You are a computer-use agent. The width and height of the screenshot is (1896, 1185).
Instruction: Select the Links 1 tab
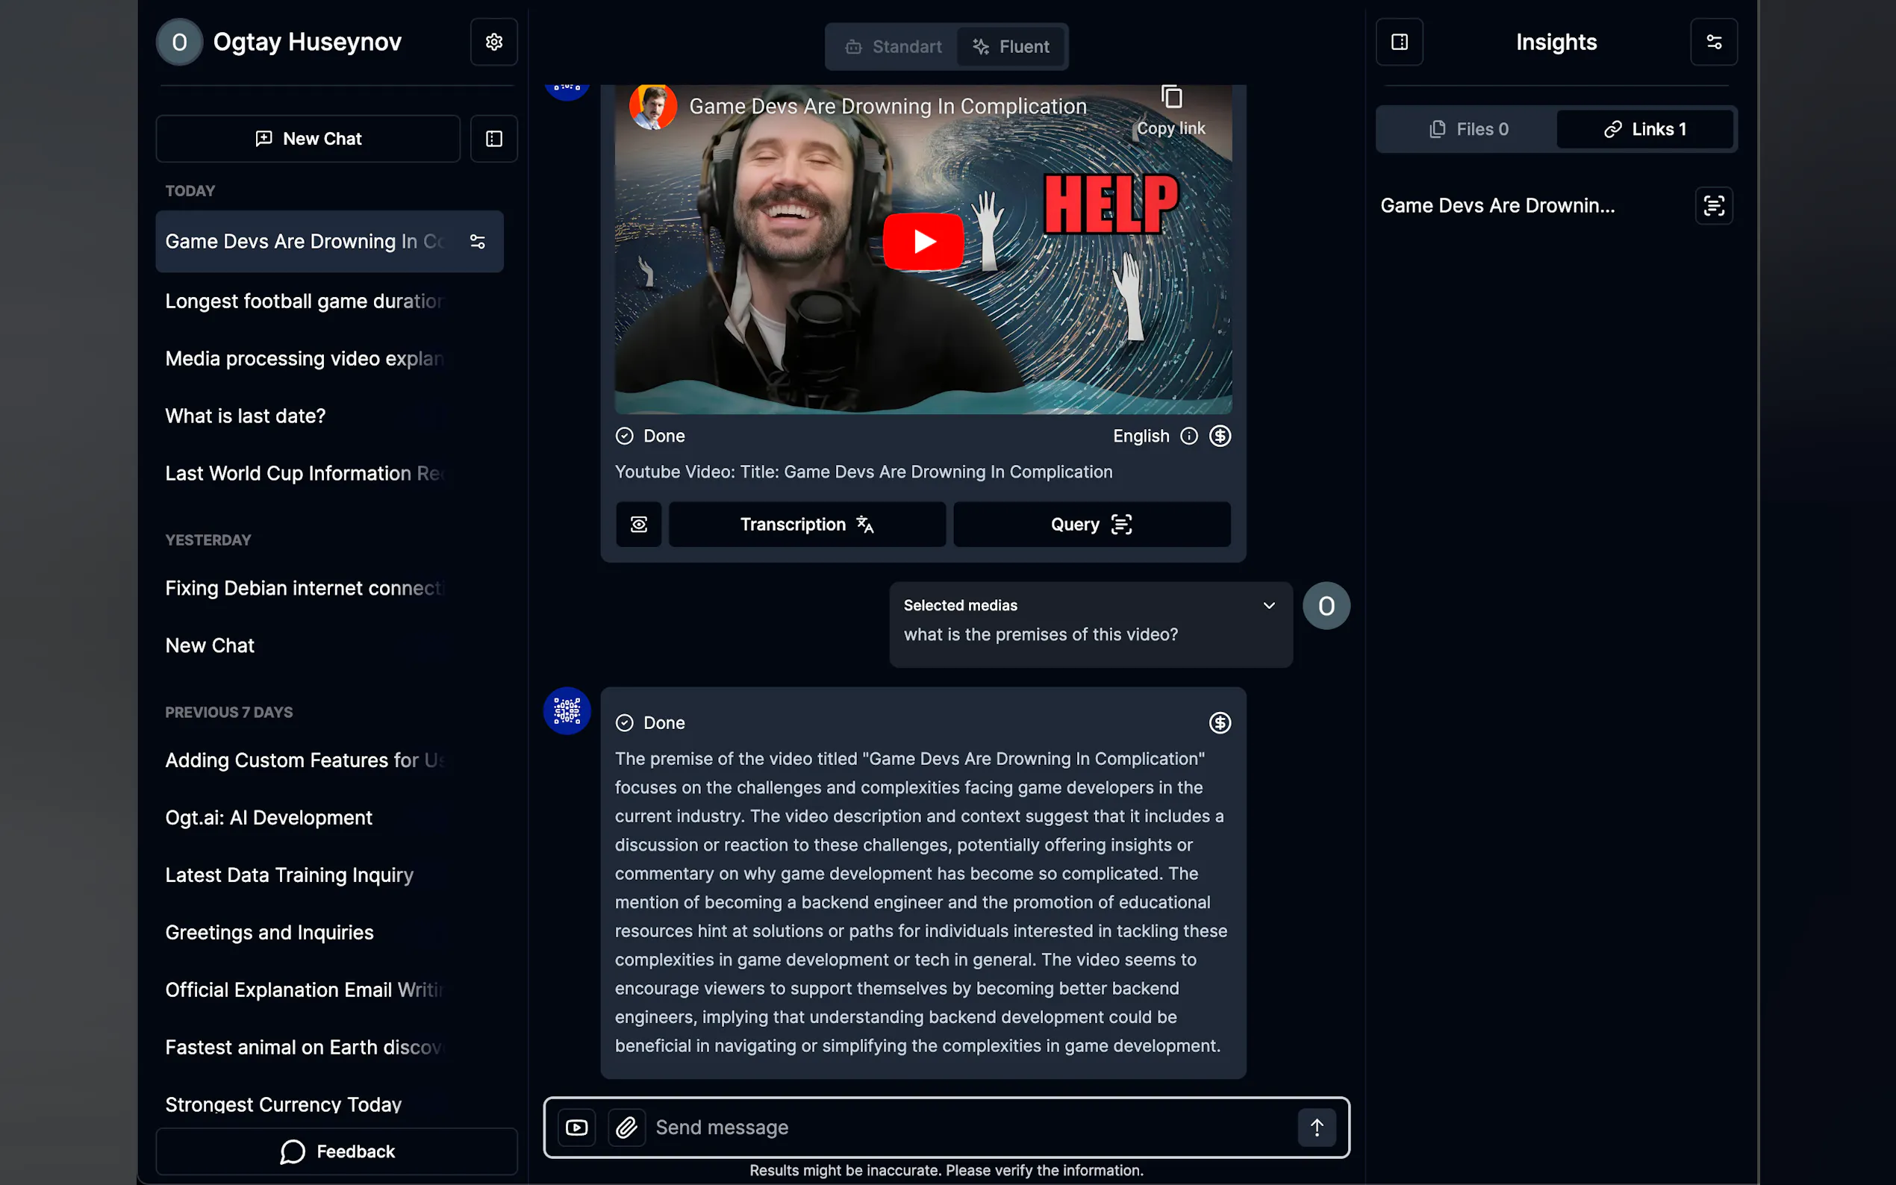click(1644, 129)
